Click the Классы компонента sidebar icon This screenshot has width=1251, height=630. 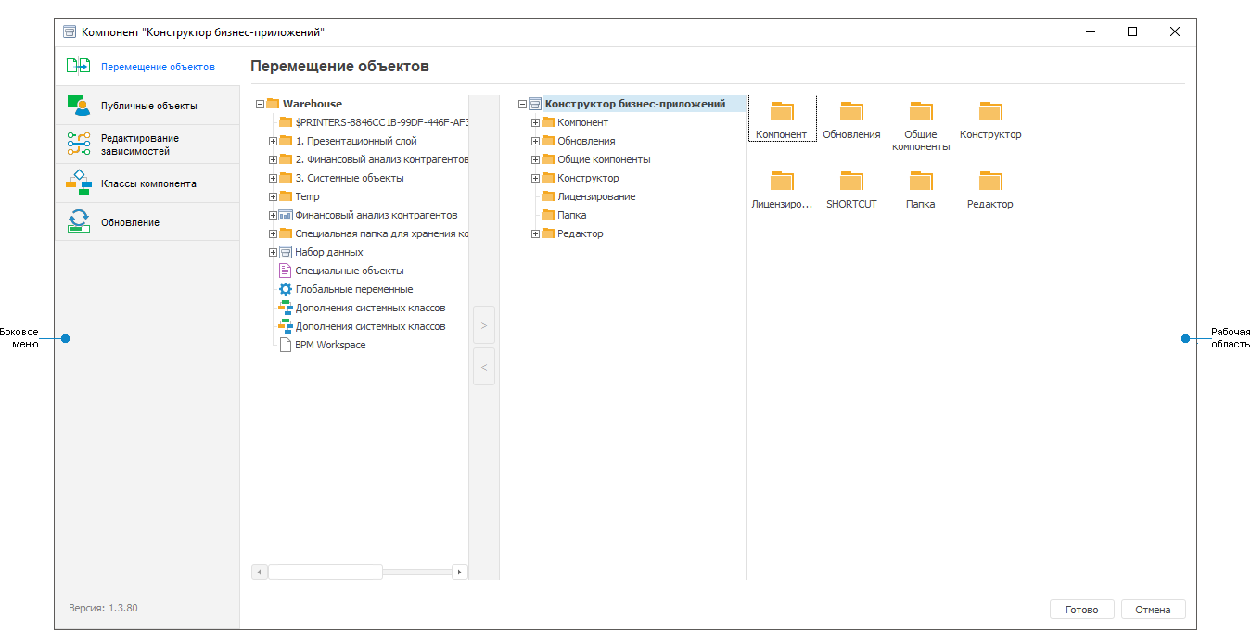(x=80, y=183)
